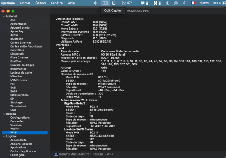Select SATA in the sidebar
226x158 pixels.
coord(14,91)
